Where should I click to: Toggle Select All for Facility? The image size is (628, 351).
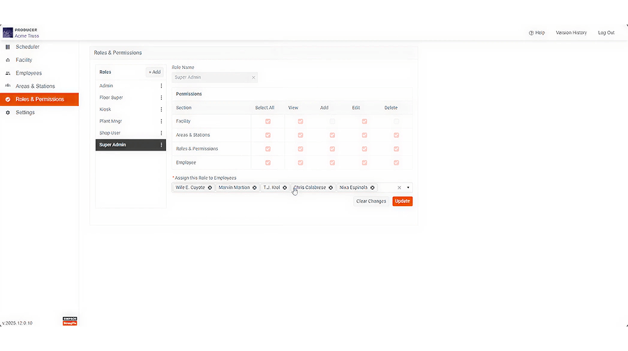pyautogui.click(x=267, y=121)
